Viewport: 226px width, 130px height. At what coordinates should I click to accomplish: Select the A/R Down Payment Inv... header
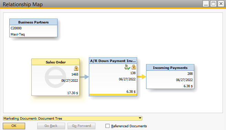click(x=113, y=61)
